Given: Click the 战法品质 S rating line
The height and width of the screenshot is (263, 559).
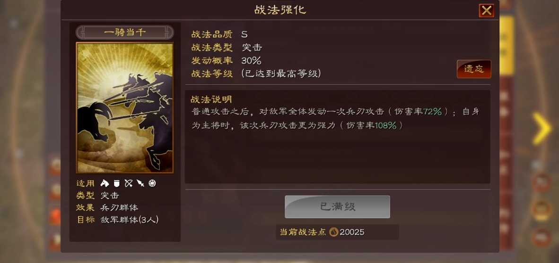Looking at the screenshot, I should (219, 34).
